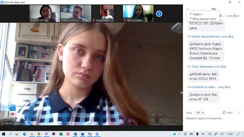Show hidden system tray icons
The image size is (244, 137).
pyautogui.click(x=179, y=134)
